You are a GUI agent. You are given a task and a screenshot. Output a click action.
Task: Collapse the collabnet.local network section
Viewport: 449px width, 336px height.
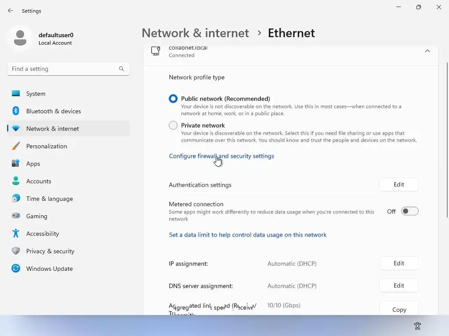(x=427, y=51)
